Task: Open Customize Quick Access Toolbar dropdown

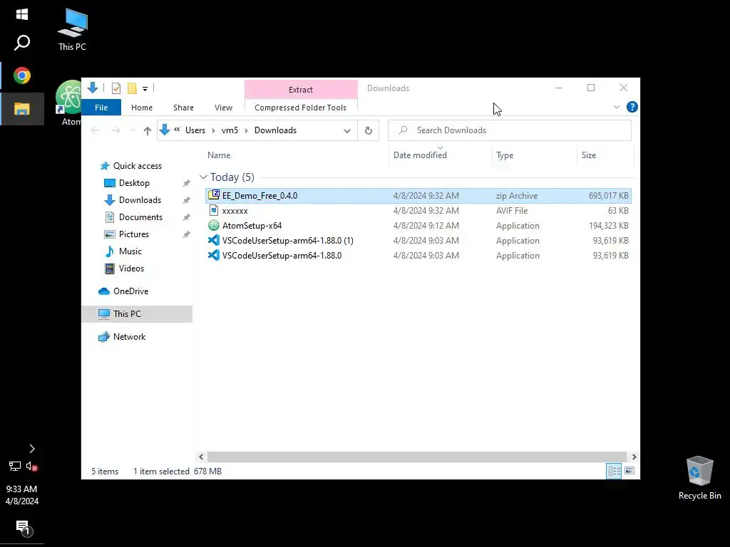Action: click(145, 88)
